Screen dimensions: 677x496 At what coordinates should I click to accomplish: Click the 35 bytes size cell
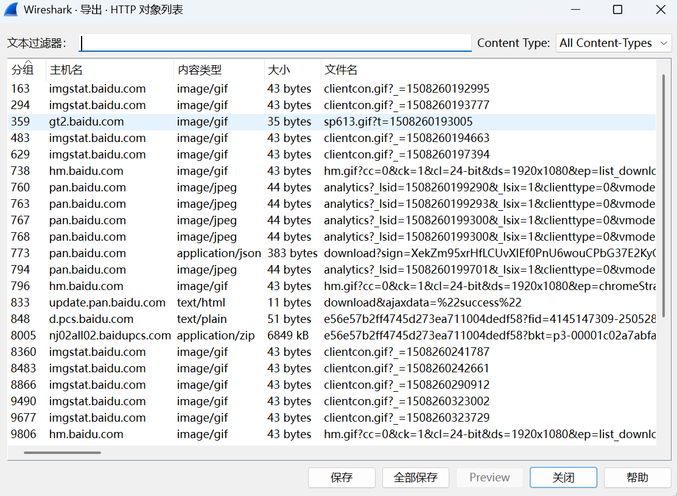pyautogui.click(x=289, y=122)
